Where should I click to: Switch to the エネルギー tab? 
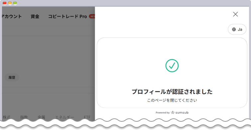64,117
